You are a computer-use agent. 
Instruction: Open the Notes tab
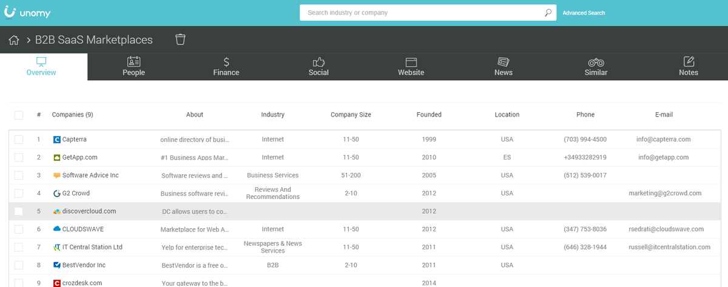pos(689,67)
